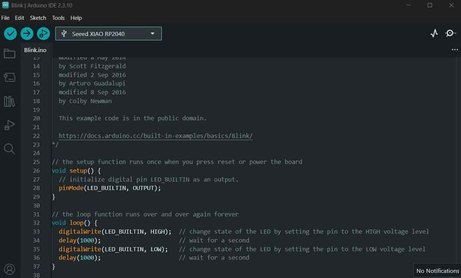
Task: Click the comment 'initialize digital pin LED_BUILTIN'
Action: (149, 179)
